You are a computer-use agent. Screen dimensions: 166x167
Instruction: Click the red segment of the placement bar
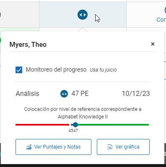tap(42, 125)
